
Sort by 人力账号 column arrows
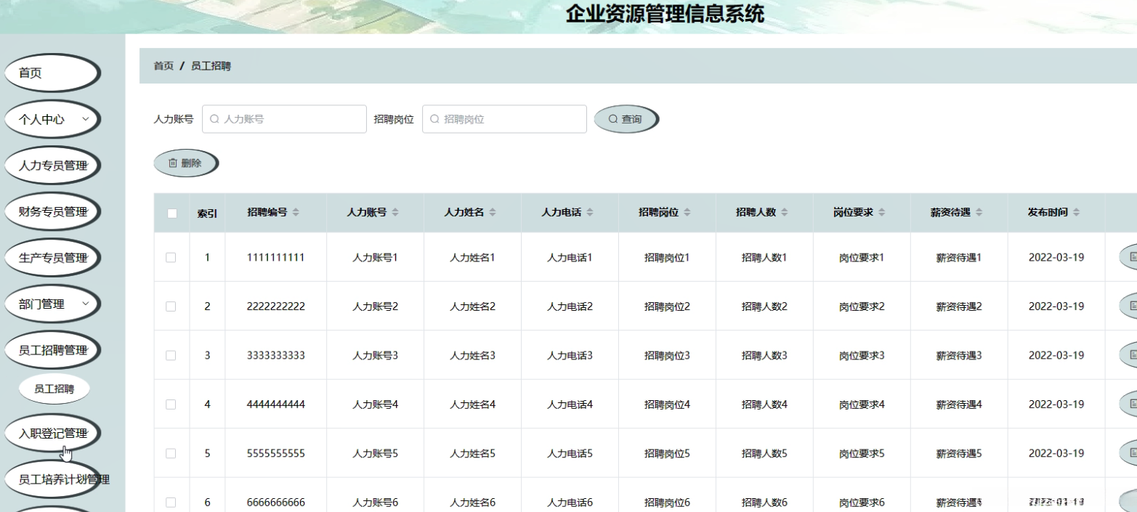point(395,213)
